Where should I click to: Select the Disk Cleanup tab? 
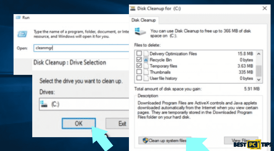coord(143,20)
